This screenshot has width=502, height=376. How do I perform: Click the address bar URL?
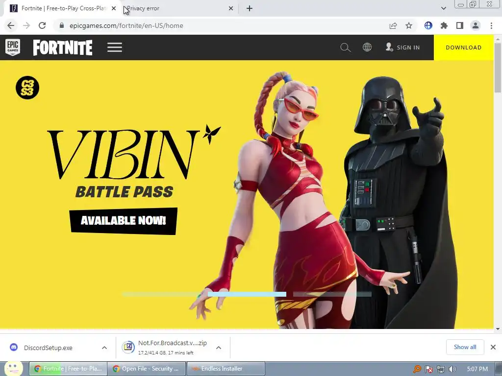tap(126, 25)
